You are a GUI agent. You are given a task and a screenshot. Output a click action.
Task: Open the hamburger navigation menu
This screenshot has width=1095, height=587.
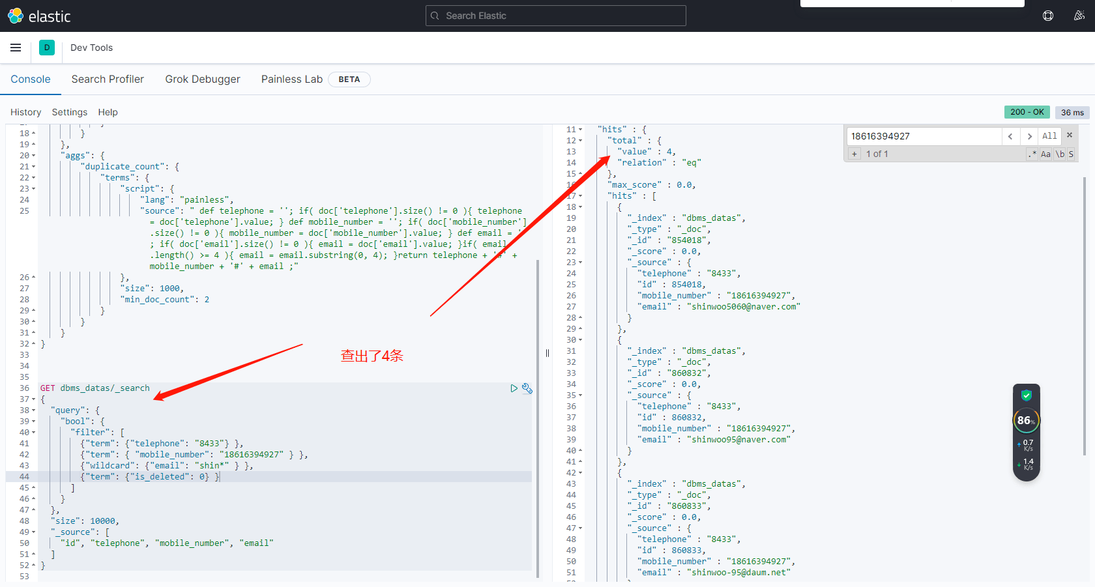16,48
